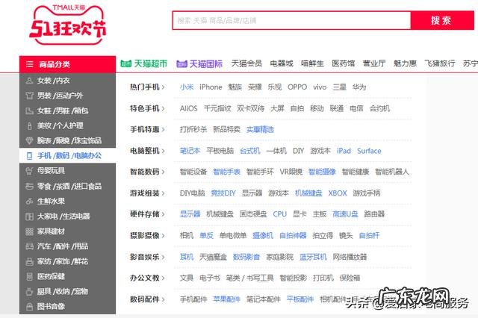Click the bottle icon beside 美妆/个人护理

tap(29, 126)
